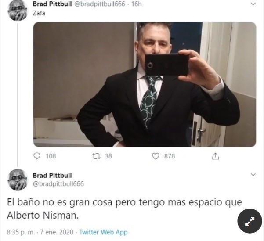Retweet the Zafa tweet
Image resolution: width=264 pixels, height=241 pixels.
(x=97, y=156)
